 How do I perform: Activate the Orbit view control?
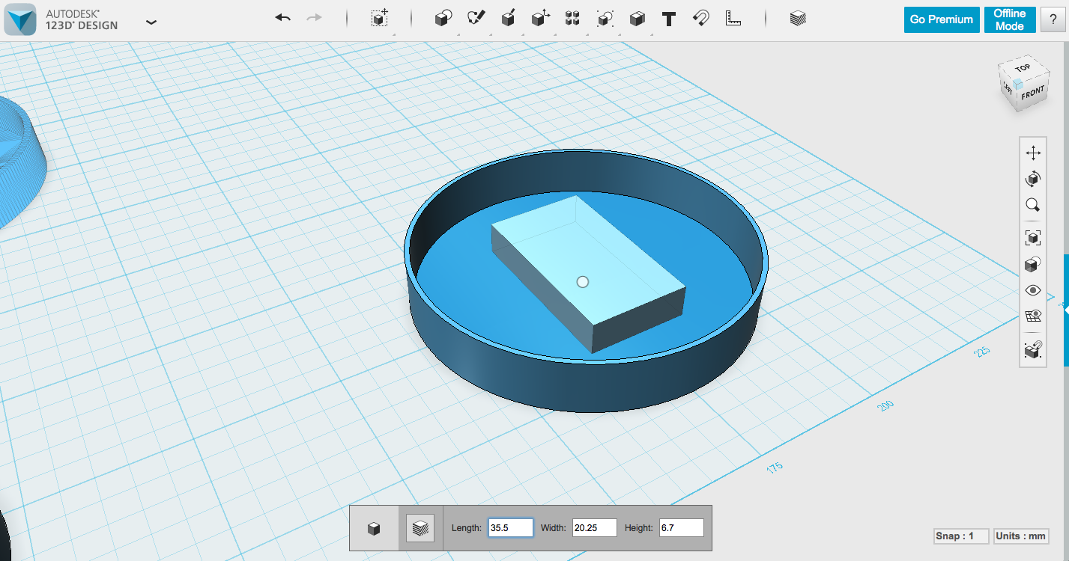click(1033, 179)
